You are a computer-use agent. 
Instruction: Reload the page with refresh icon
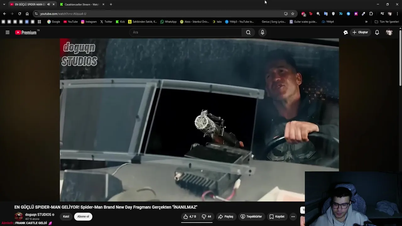coord(19,14)
